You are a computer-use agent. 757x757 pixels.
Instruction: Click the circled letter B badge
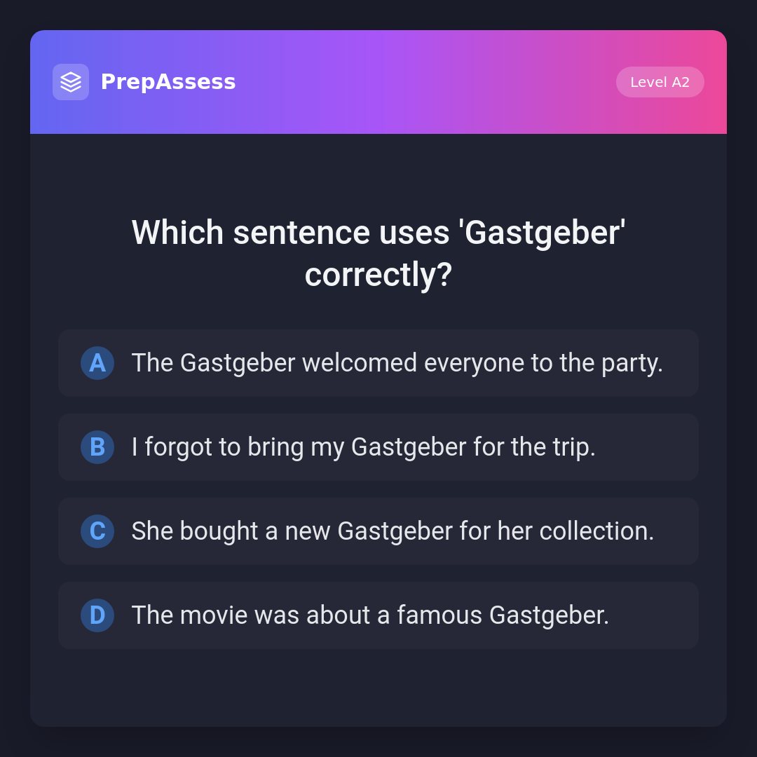[97, 447]
